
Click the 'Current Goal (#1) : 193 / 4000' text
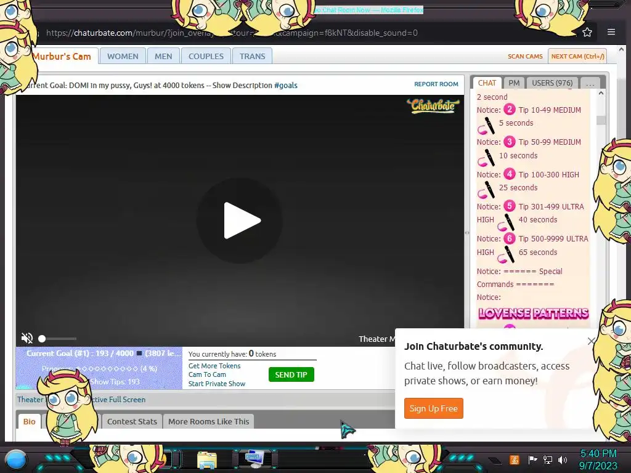tap(80, 353)
